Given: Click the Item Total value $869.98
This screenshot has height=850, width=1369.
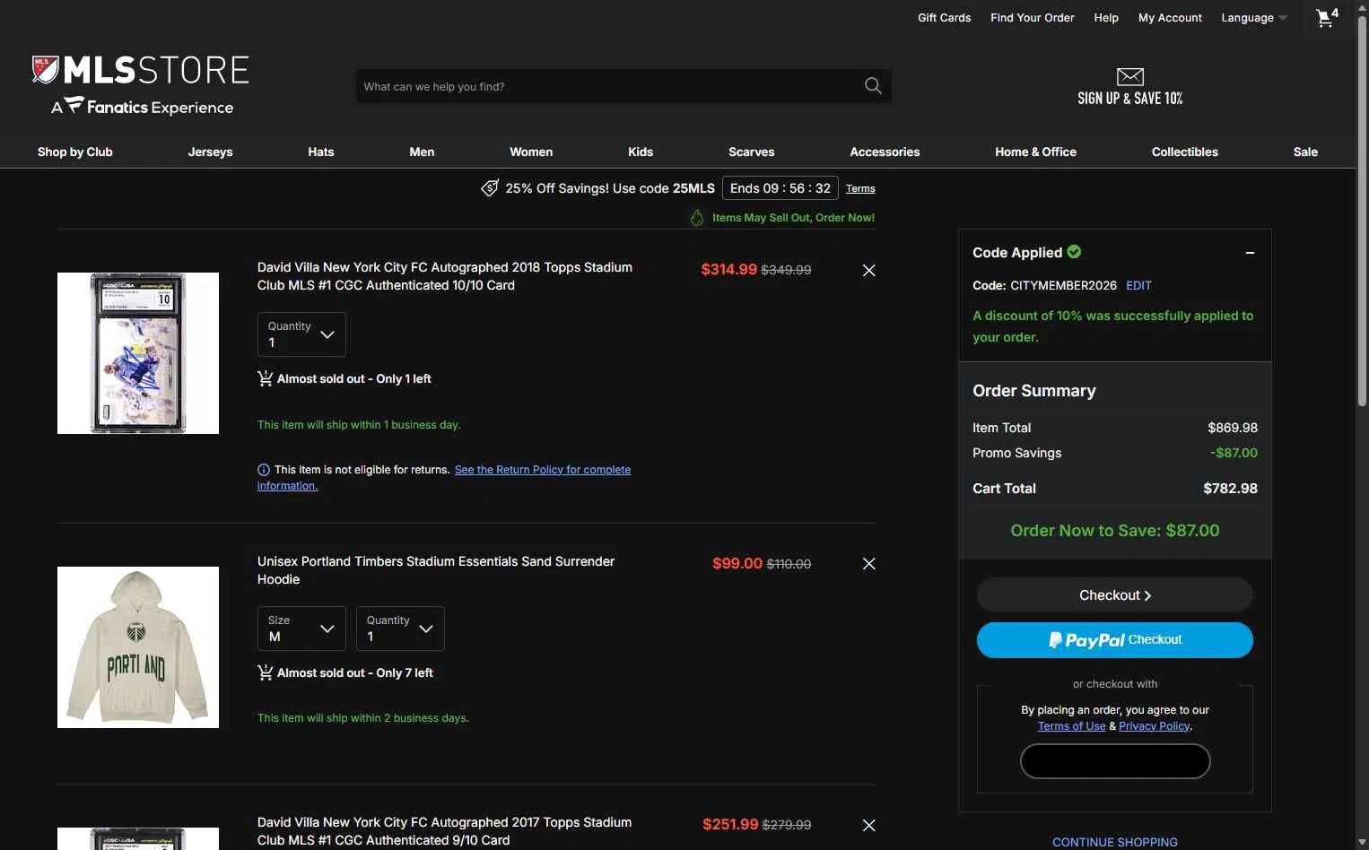Looking at the screenshot, I should coord(1233,428).
